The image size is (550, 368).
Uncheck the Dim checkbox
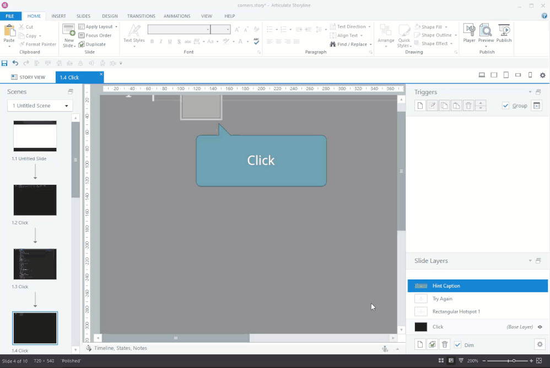[x=457, y=345]
